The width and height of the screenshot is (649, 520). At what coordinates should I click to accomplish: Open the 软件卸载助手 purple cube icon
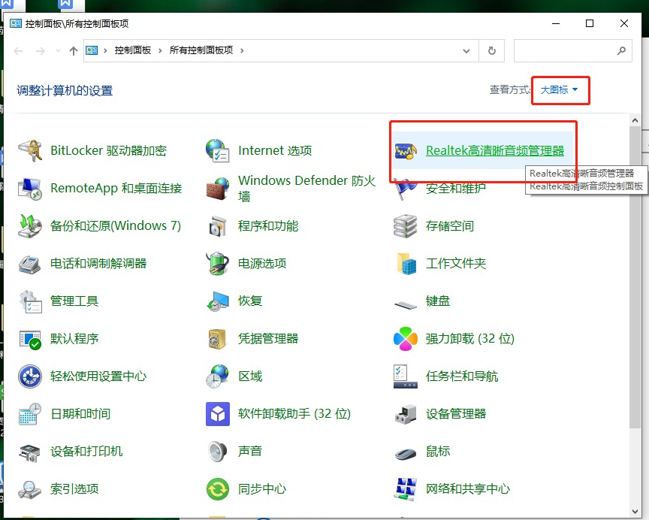point(218,413)
